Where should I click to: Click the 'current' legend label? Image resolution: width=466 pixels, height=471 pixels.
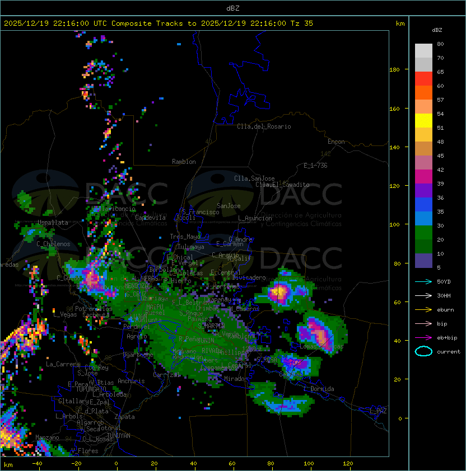449,352
